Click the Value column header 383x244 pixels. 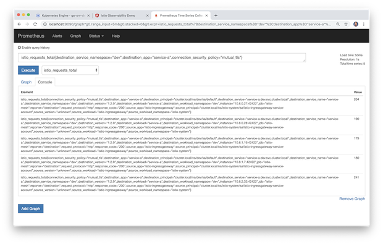[358, 92]
